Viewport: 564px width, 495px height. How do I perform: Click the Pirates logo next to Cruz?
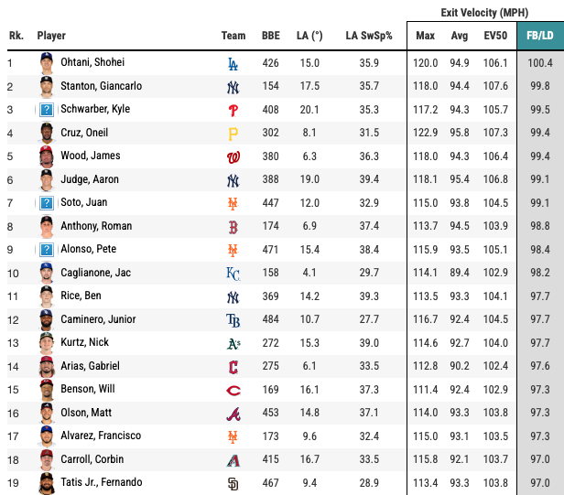click(x=233, y=134)
